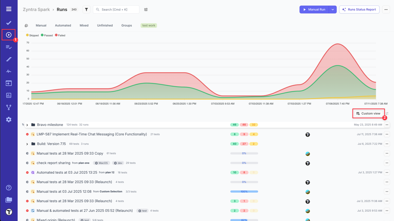This screenshot has width=394, height=221.
Task: Click the Runs Status Report button
Action: point(359,10)
